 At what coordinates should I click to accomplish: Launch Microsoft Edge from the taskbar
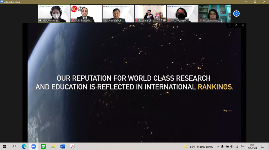click(24, 146)
